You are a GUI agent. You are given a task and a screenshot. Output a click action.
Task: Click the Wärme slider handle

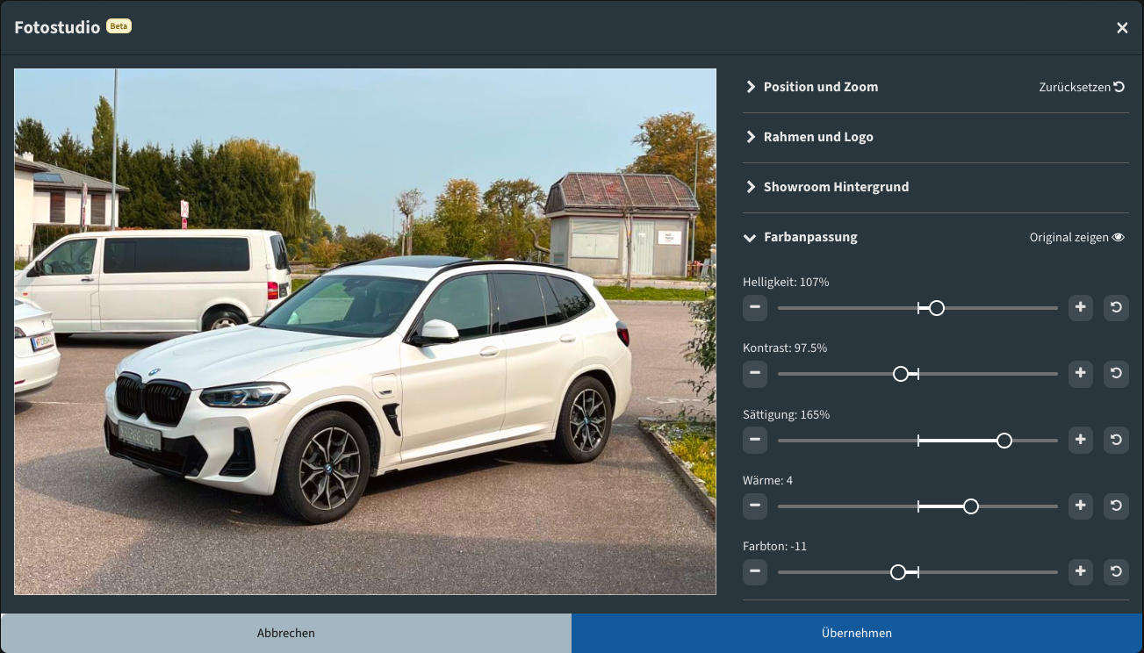coord(970,506)
